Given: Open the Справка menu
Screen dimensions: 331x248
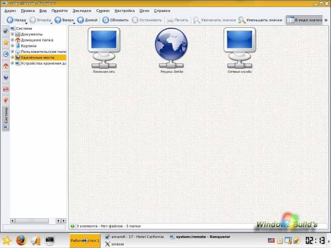Looking at the screenshot, I should (x=162, y=11).
